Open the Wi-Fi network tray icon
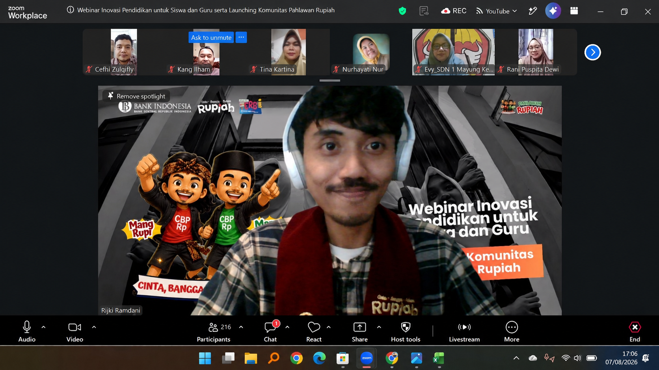Viewport: 659px width, 370px height. click(566, 358)
